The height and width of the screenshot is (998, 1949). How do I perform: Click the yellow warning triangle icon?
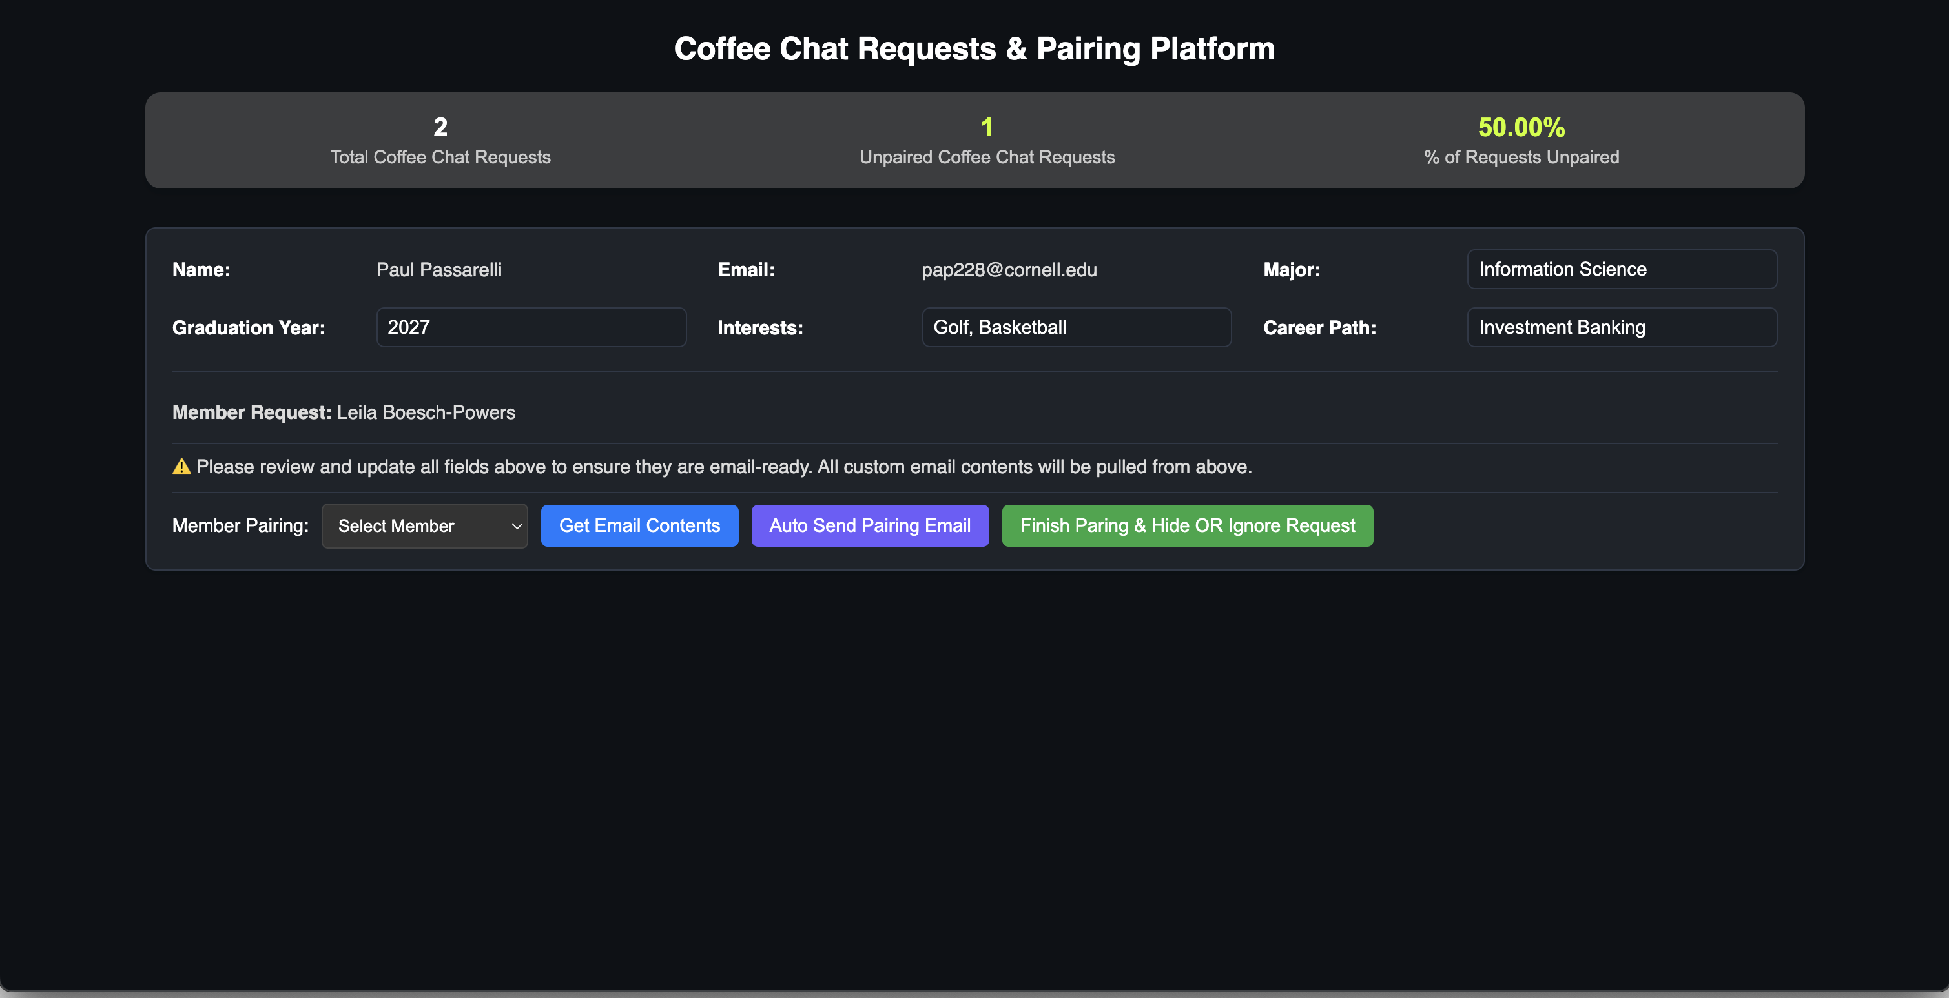(x=181, y=467)
